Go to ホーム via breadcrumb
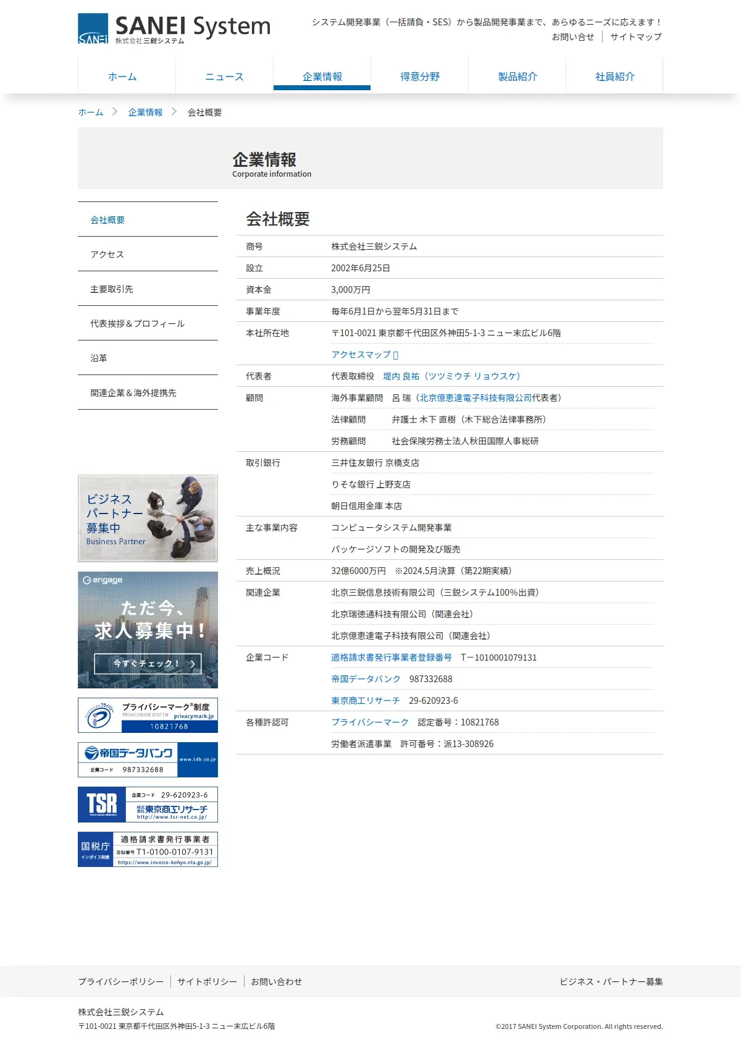The width and height of the screenshot is (741, 1040). [91, 112]
